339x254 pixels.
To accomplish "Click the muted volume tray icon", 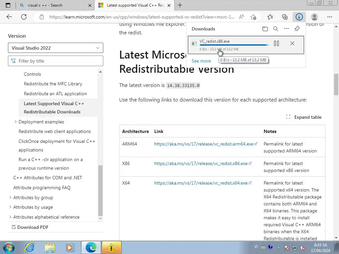I will tap(303, 247).
